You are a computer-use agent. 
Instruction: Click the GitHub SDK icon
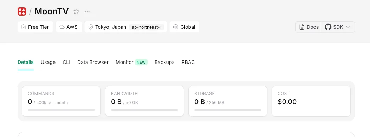[x=328, y=27]
